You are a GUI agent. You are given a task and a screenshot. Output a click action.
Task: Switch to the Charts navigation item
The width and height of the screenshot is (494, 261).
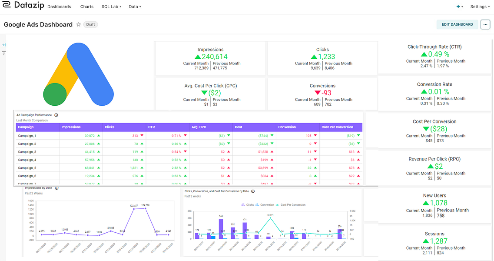tap(86, 7)
